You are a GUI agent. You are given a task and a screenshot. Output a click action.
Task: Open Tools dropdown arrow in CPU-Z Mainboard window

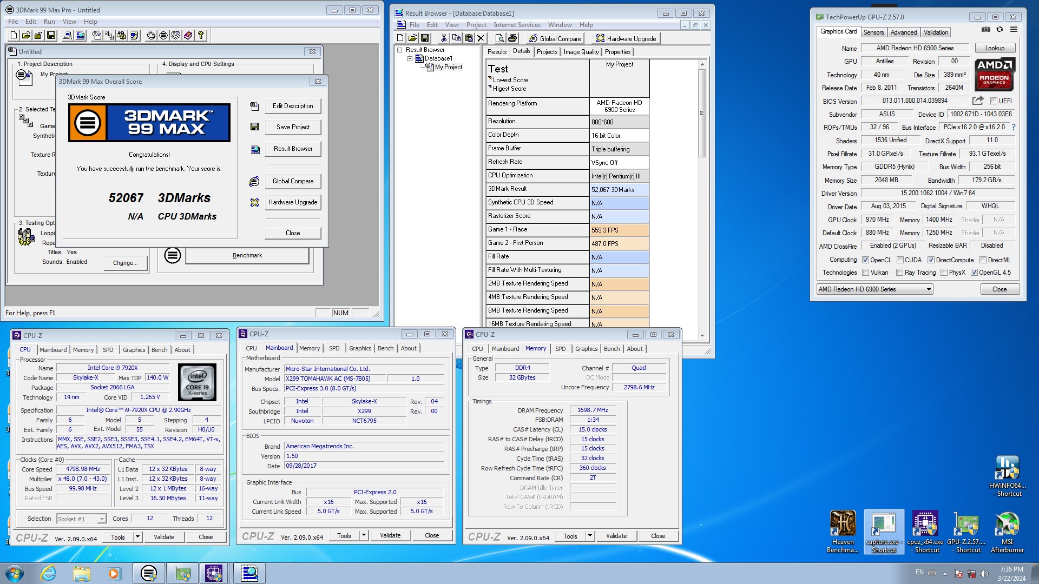pyautogui.click(x=364, y=535)
